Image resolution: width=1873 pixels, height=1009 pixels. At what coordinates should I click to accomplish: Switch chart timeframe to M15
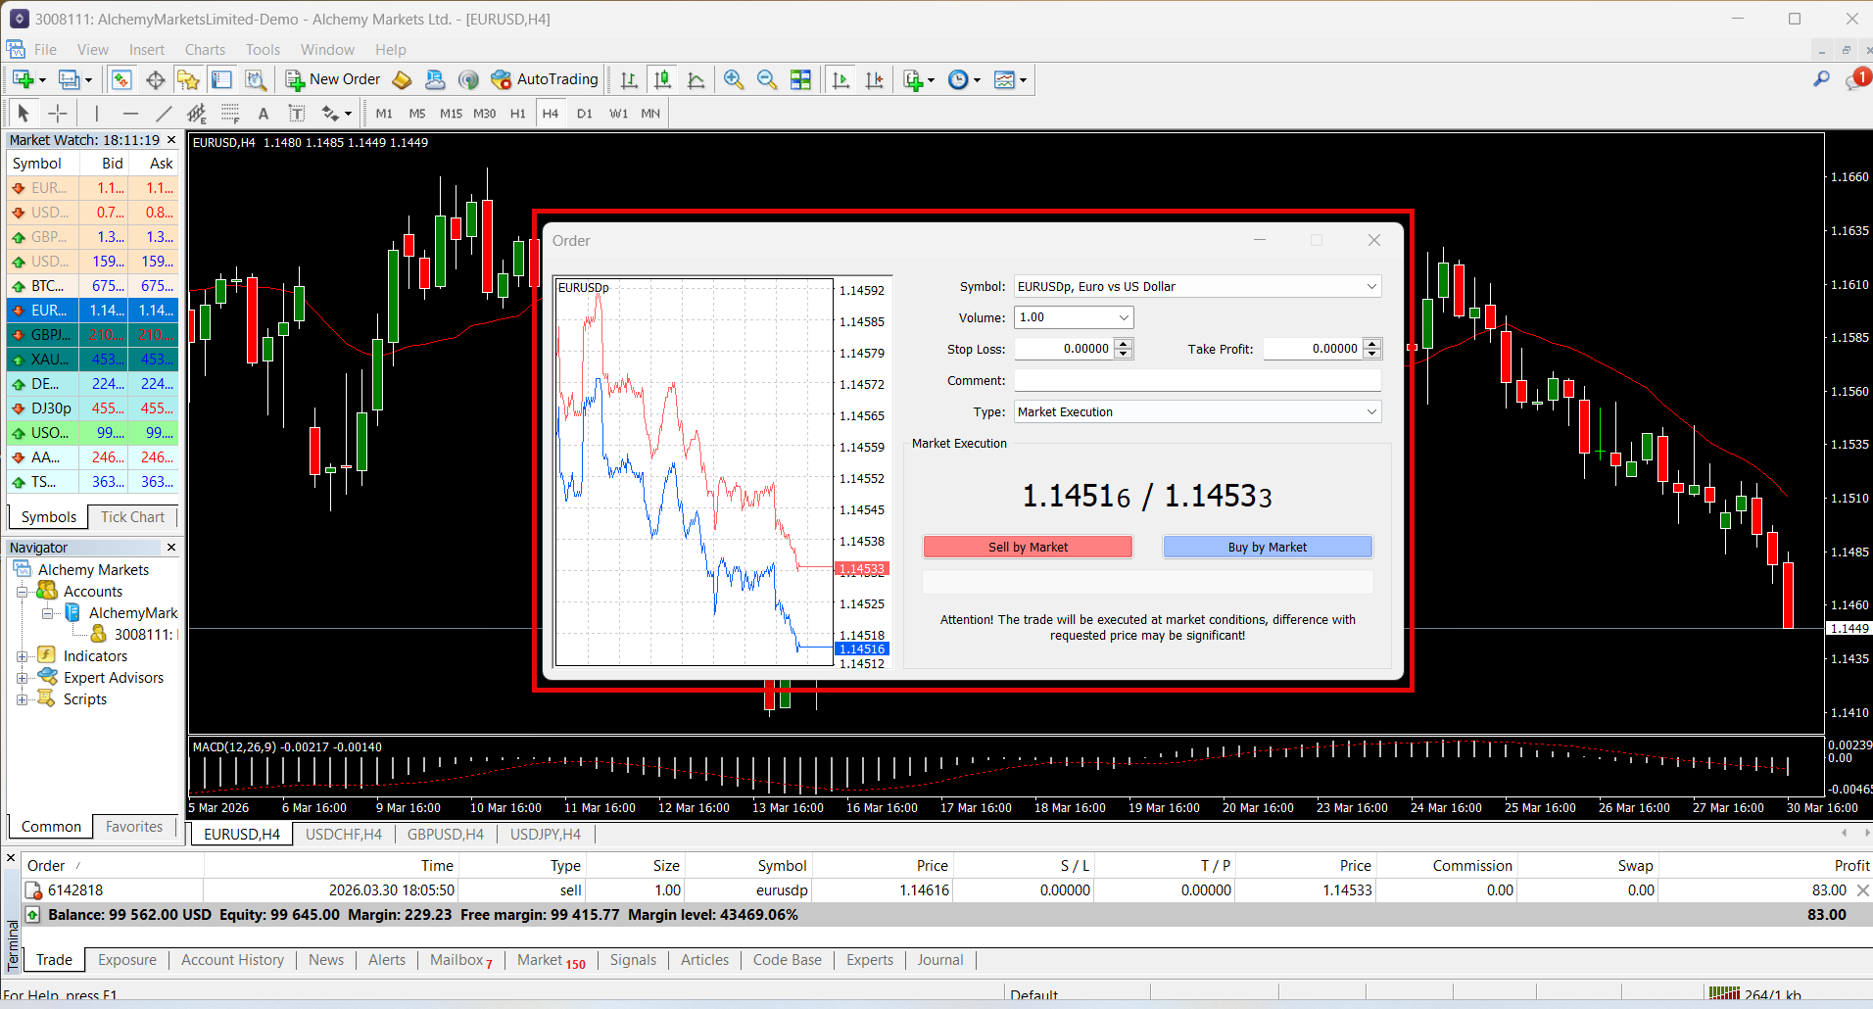point(451,114)
